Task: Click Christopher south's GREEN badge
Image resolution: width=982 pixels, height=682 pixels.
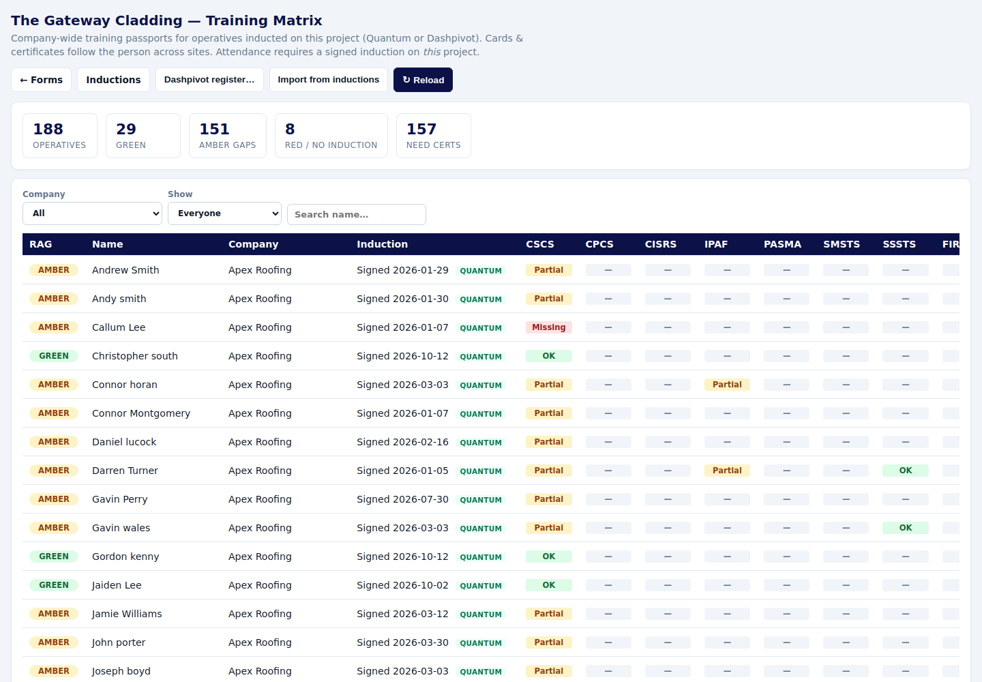Action: coord(54,356)
